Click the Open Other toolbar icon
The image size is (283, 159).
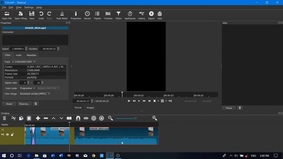pyautogui.click(x=21, y=15)
